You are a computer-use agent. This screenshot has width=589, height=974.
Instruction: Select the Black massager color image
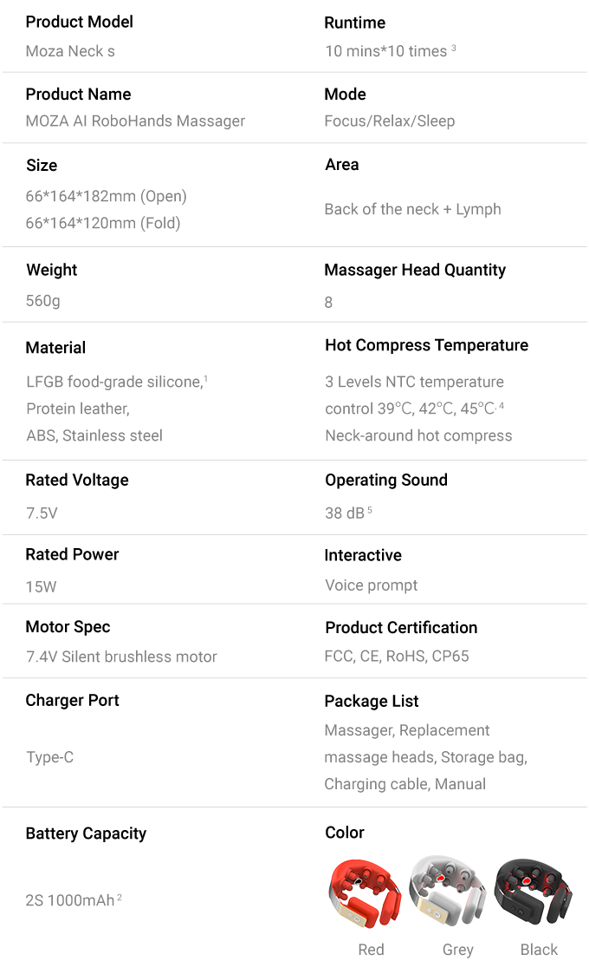pyautogui.click(x=535, y=892)
